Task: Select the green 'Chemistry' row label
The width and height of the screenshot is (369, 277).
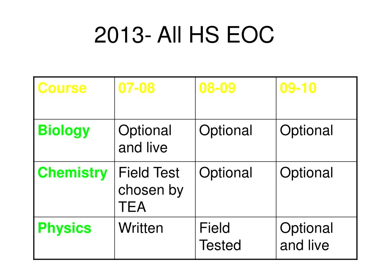Action: (74, 189)
